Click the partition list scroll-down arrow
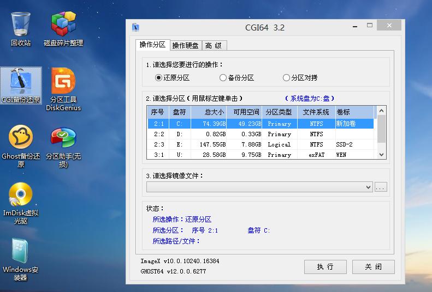The image size is (432, 292). click(381, 155)
